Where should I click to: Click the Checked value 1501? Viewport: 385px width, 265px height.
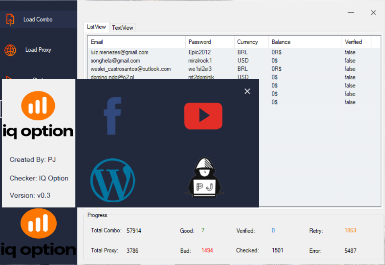278,251
